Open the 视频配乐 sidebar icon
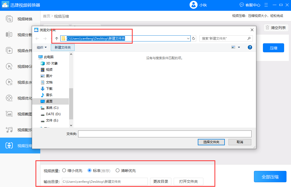The height and width of the screenshot is (187, 291). pos(9,130)
